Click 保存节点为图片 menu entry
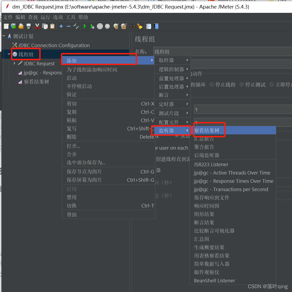 108,172
